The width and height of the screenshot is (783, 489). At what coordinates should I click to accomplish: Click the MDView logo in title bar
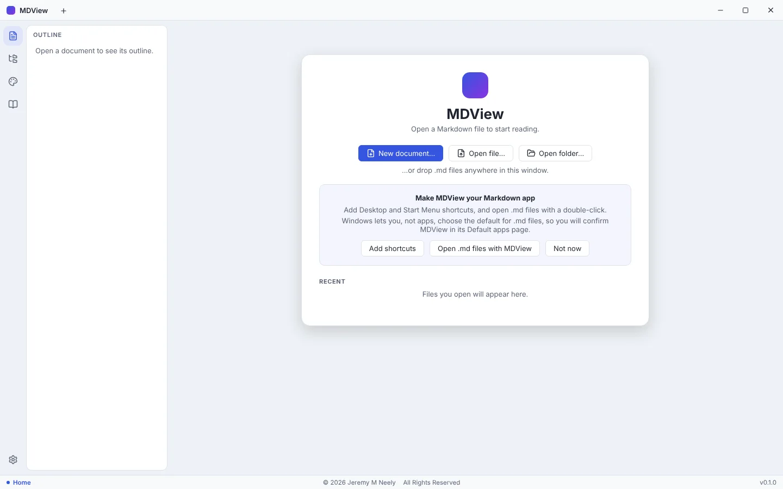coord(11,10)
